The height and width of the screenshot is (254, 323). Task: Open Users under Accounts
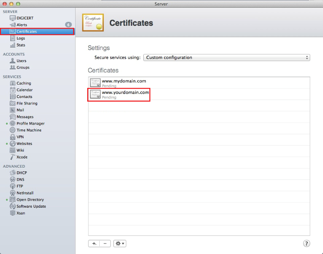coord(21,60)
